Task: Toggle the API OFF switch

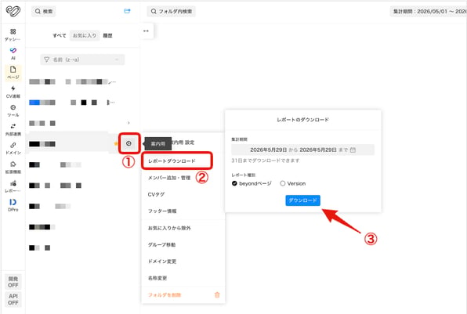Action: (x=13, y=299)
